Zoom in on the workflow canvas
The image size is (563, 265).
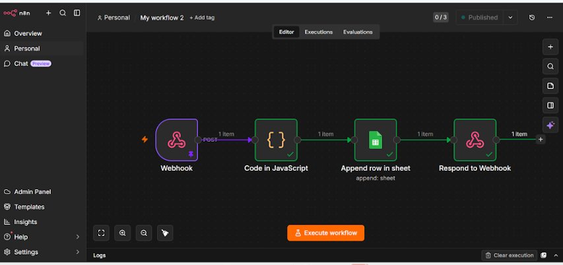click(123, 233)
